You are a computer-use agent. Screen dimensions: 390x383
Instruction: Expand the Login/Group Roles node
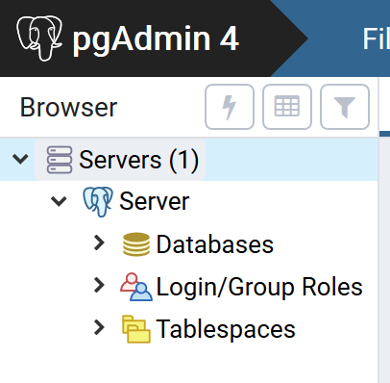click(99, 286)
